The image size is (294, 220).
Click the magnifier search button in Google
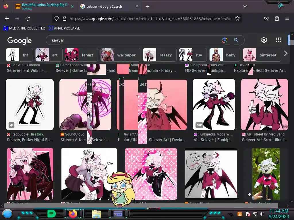coord(236,40)
